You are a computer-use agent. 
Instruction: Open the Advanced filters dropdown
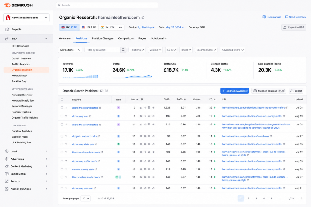point(232,50)
